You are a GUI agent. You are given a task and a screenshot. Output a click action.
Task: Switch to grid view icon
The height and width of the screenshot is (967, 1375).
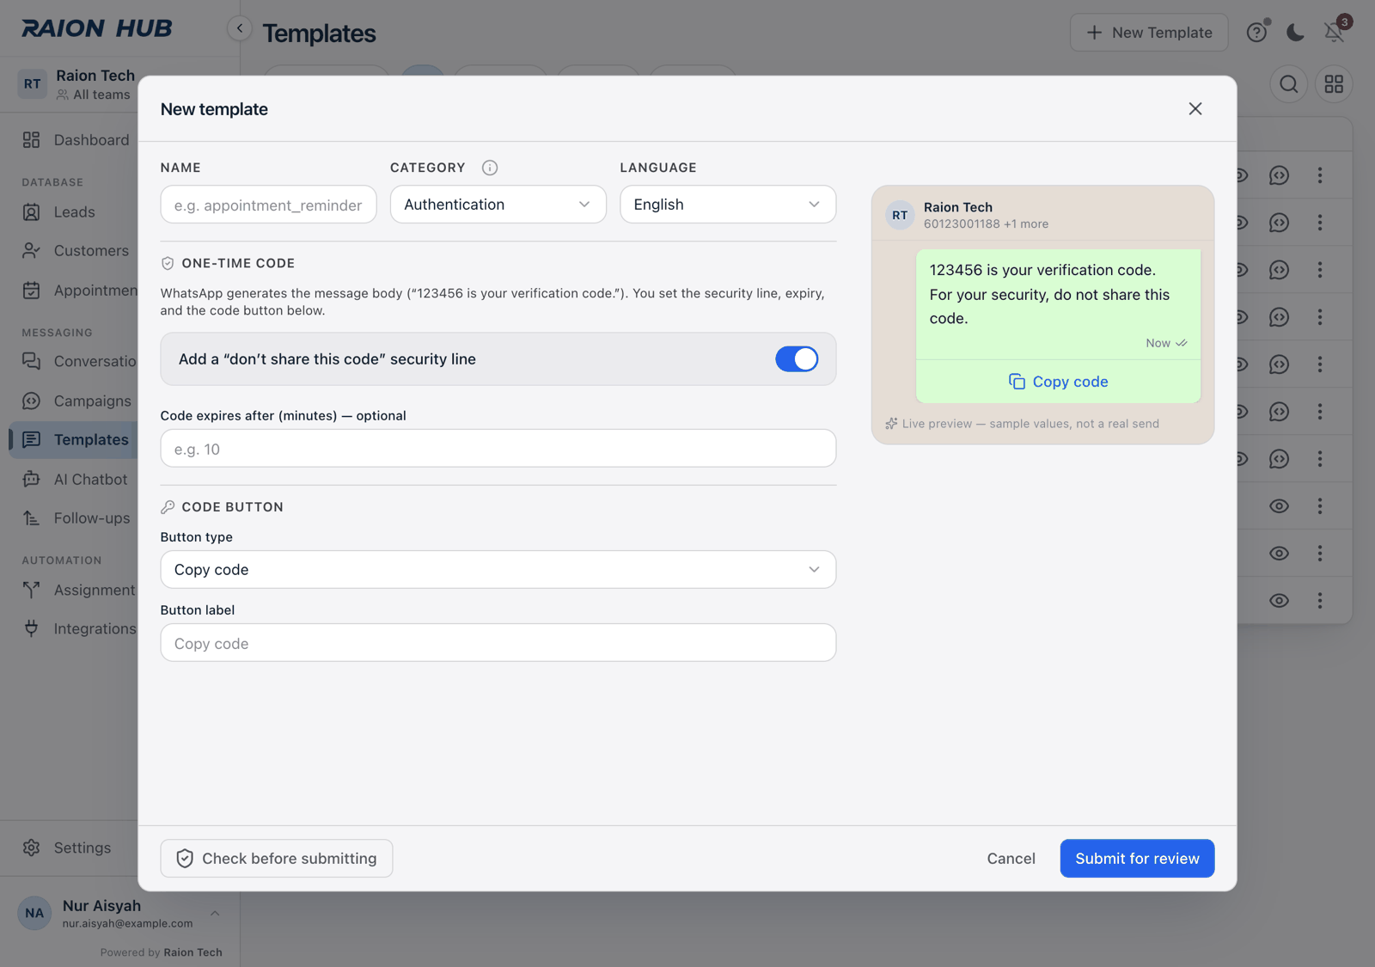pyautogui.click(x=1334, y=84)
